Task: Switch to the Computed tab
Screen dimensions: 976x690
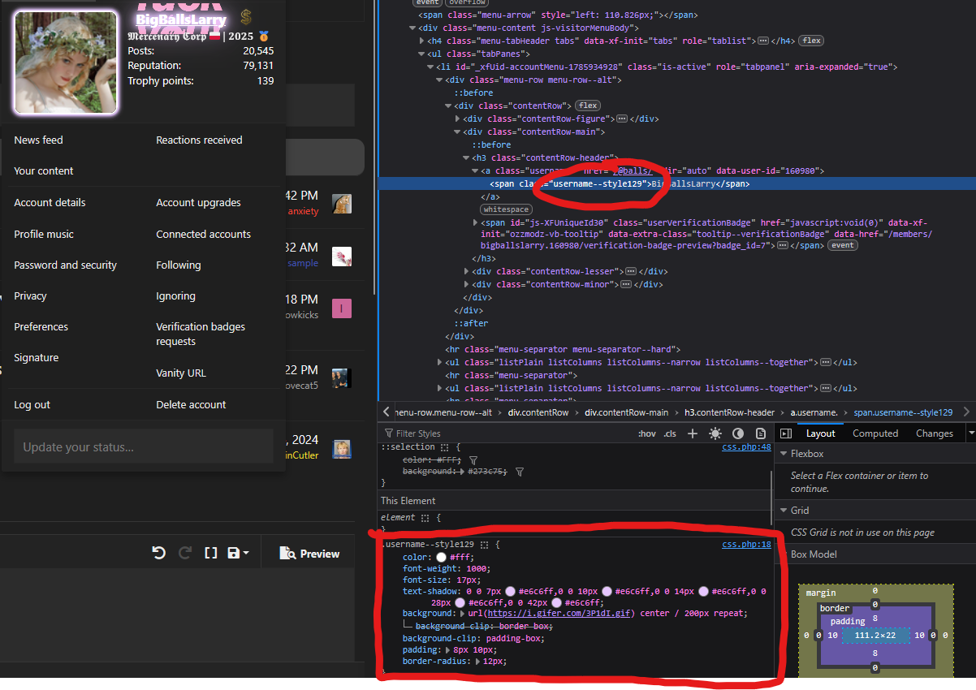Action: pyautogui.click(x=875, y=433)
